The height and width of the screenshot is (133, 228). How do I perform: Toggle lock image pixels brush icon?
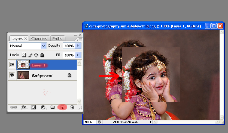30,55
